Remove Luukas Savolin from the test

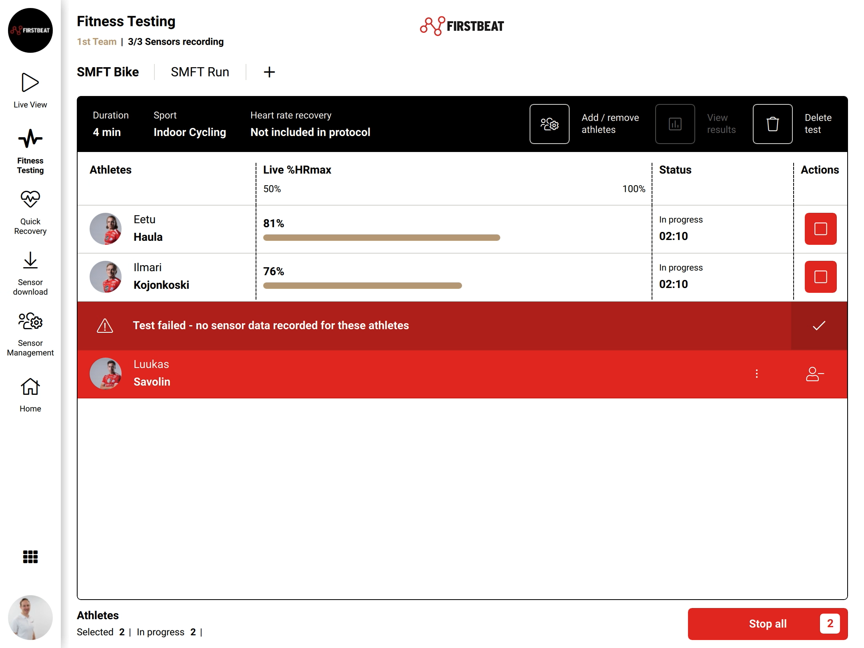[x=815, y=374]
